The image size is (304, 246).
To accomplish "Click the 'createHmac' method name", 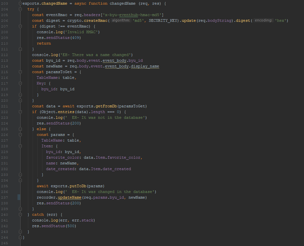I will point(96,20).
